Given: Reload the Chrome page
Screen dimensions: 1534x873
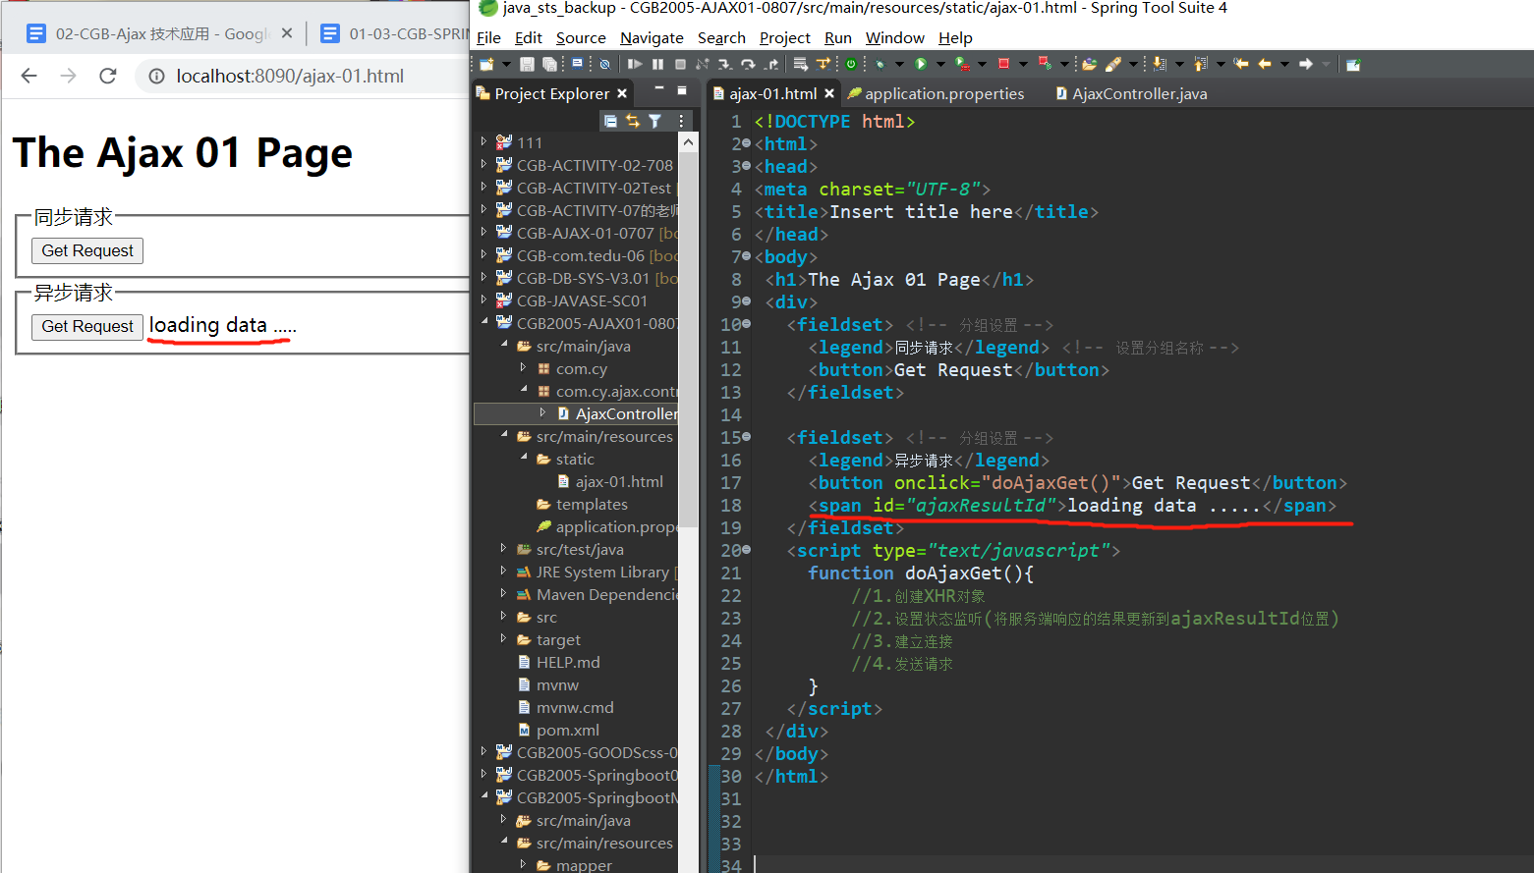Looking at the screenshot, I should pyautogui.click(x=108, y=76).
